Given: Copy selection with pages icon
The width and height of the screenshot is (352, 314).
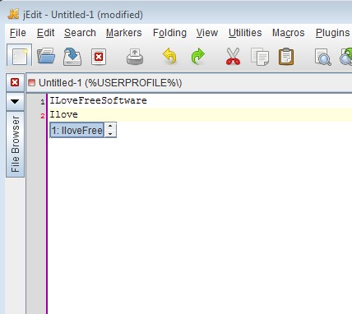Looking at the screenshot, I should point(260,57).
